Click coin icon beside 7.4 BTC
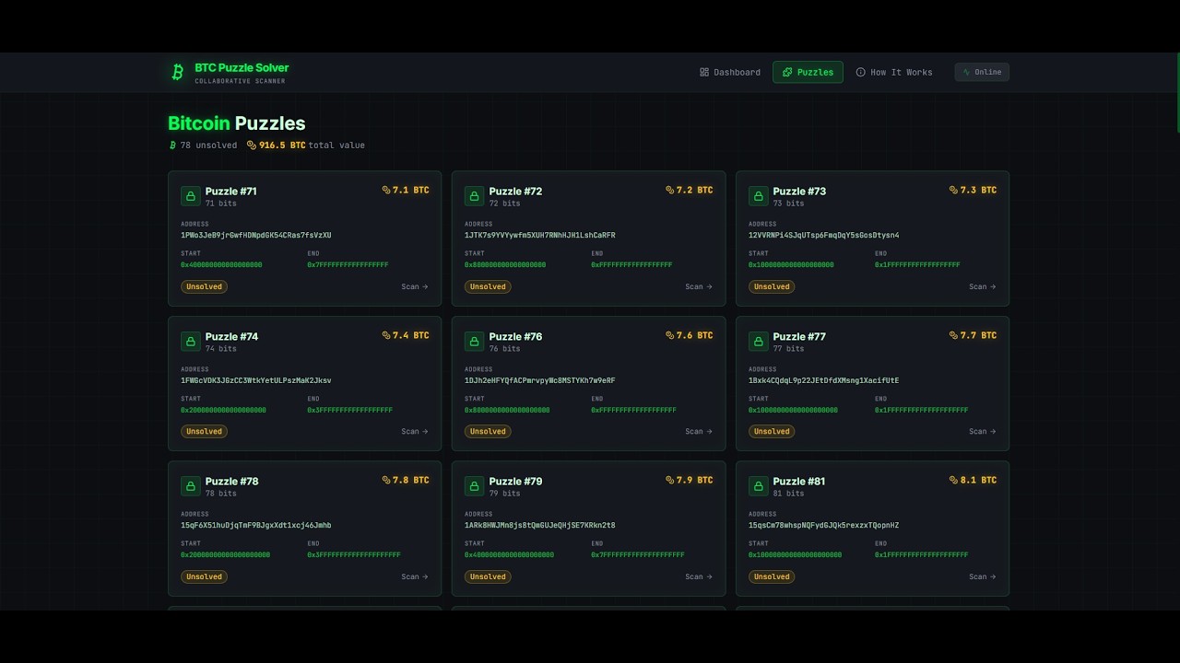 [x=386, y=336]
